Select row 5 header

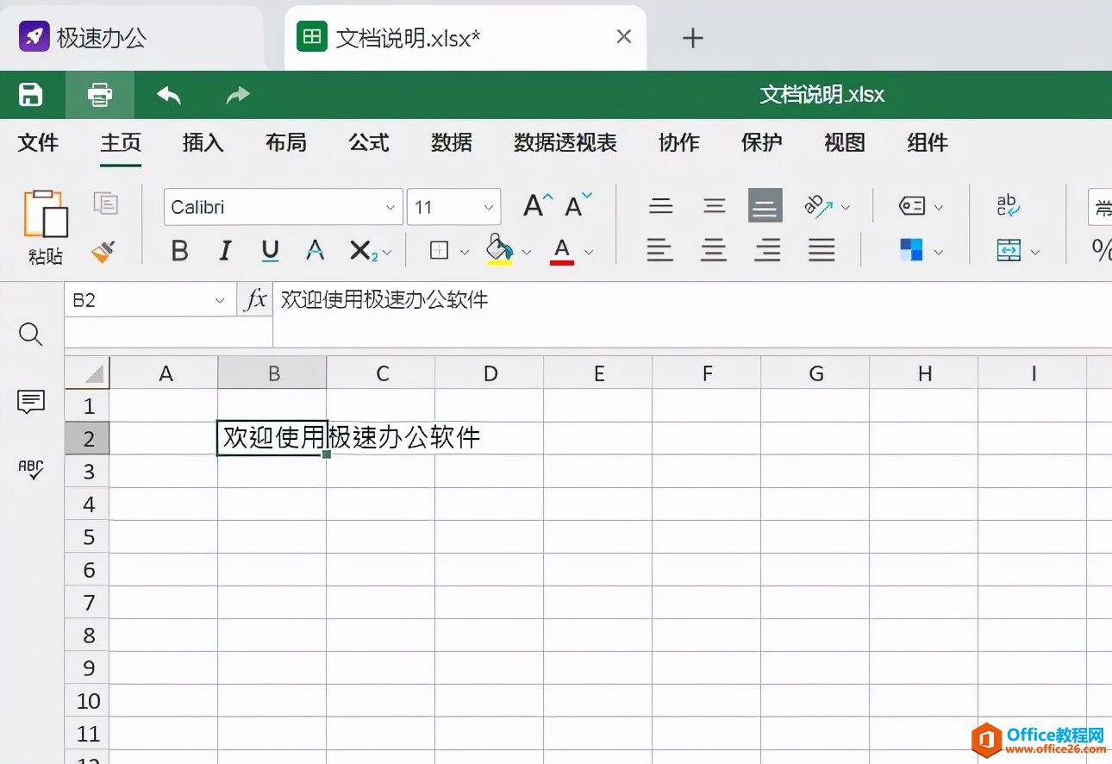tap(88, 537)
